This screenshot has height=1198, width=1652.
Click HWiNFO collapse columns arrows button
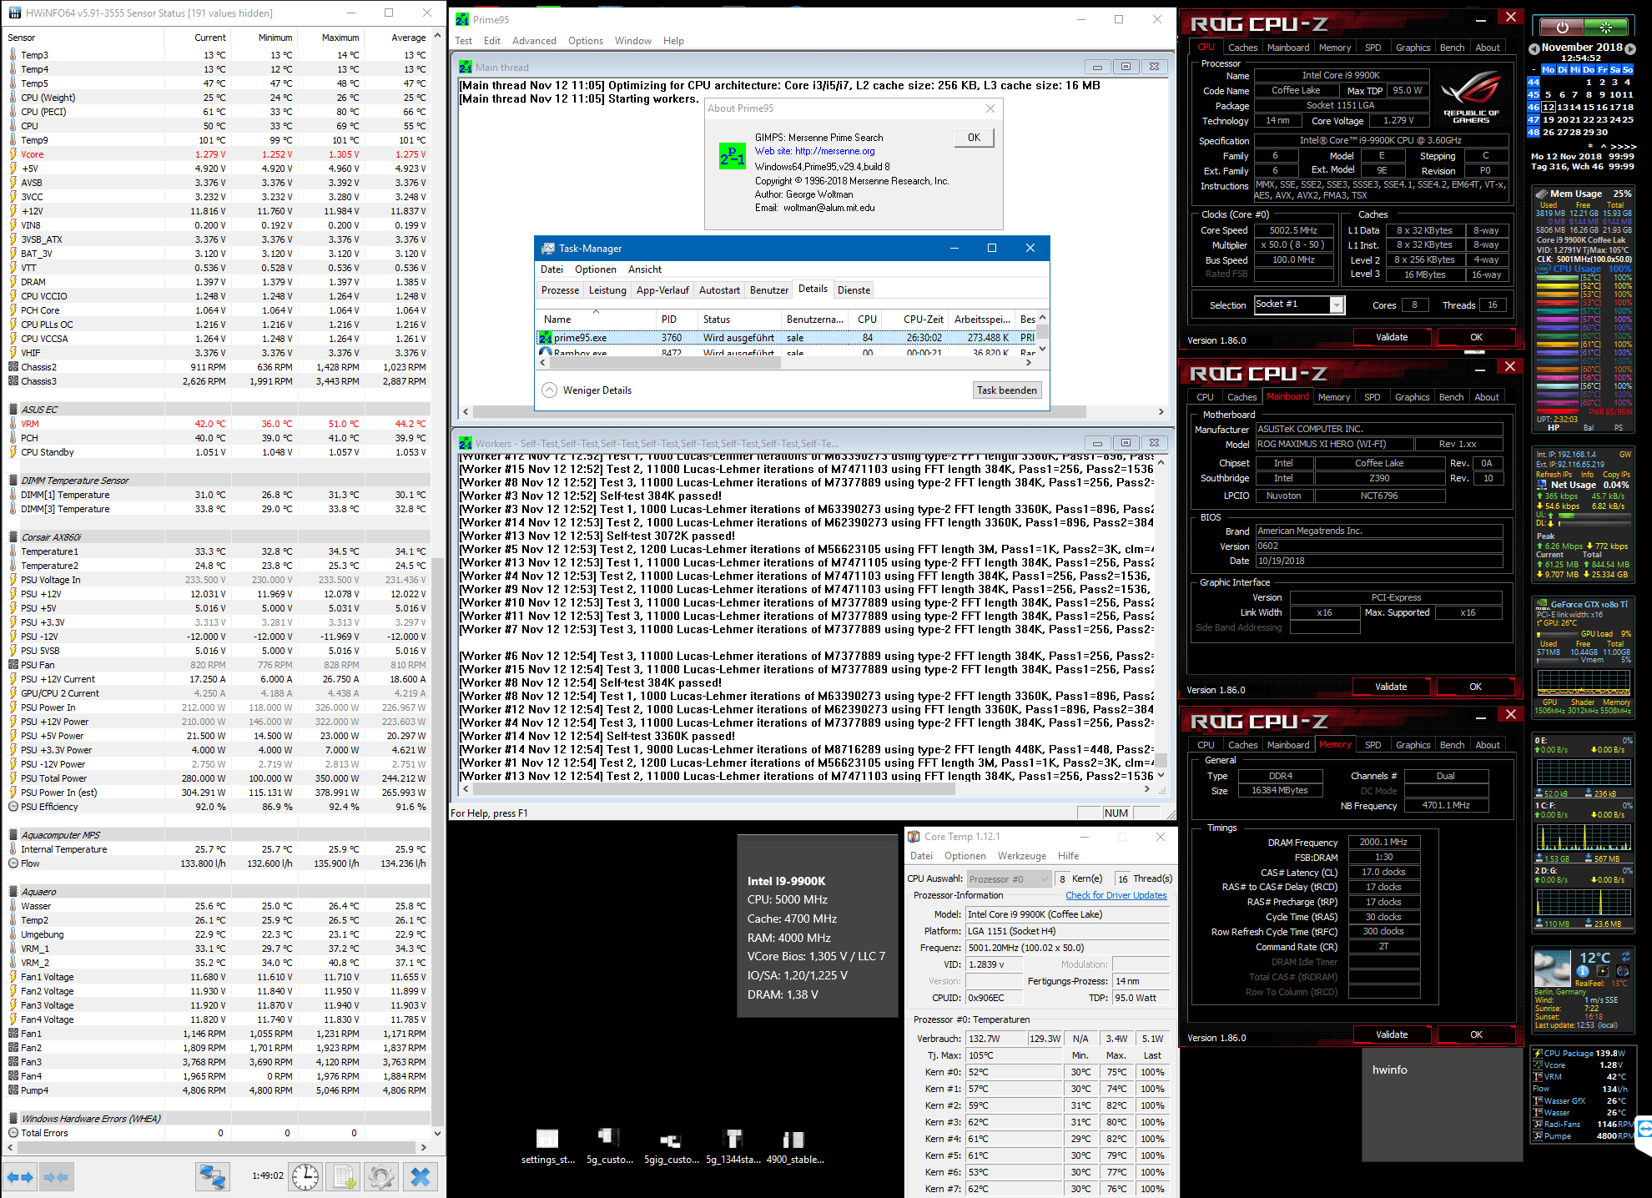pos(56,1177)
